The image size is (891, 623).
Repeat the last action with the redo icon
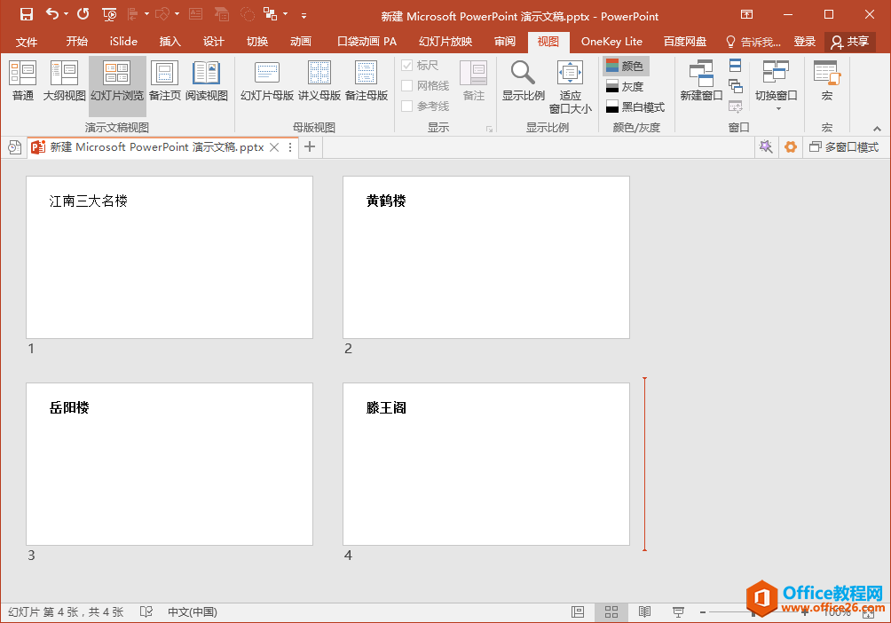[x=83, y=13]
